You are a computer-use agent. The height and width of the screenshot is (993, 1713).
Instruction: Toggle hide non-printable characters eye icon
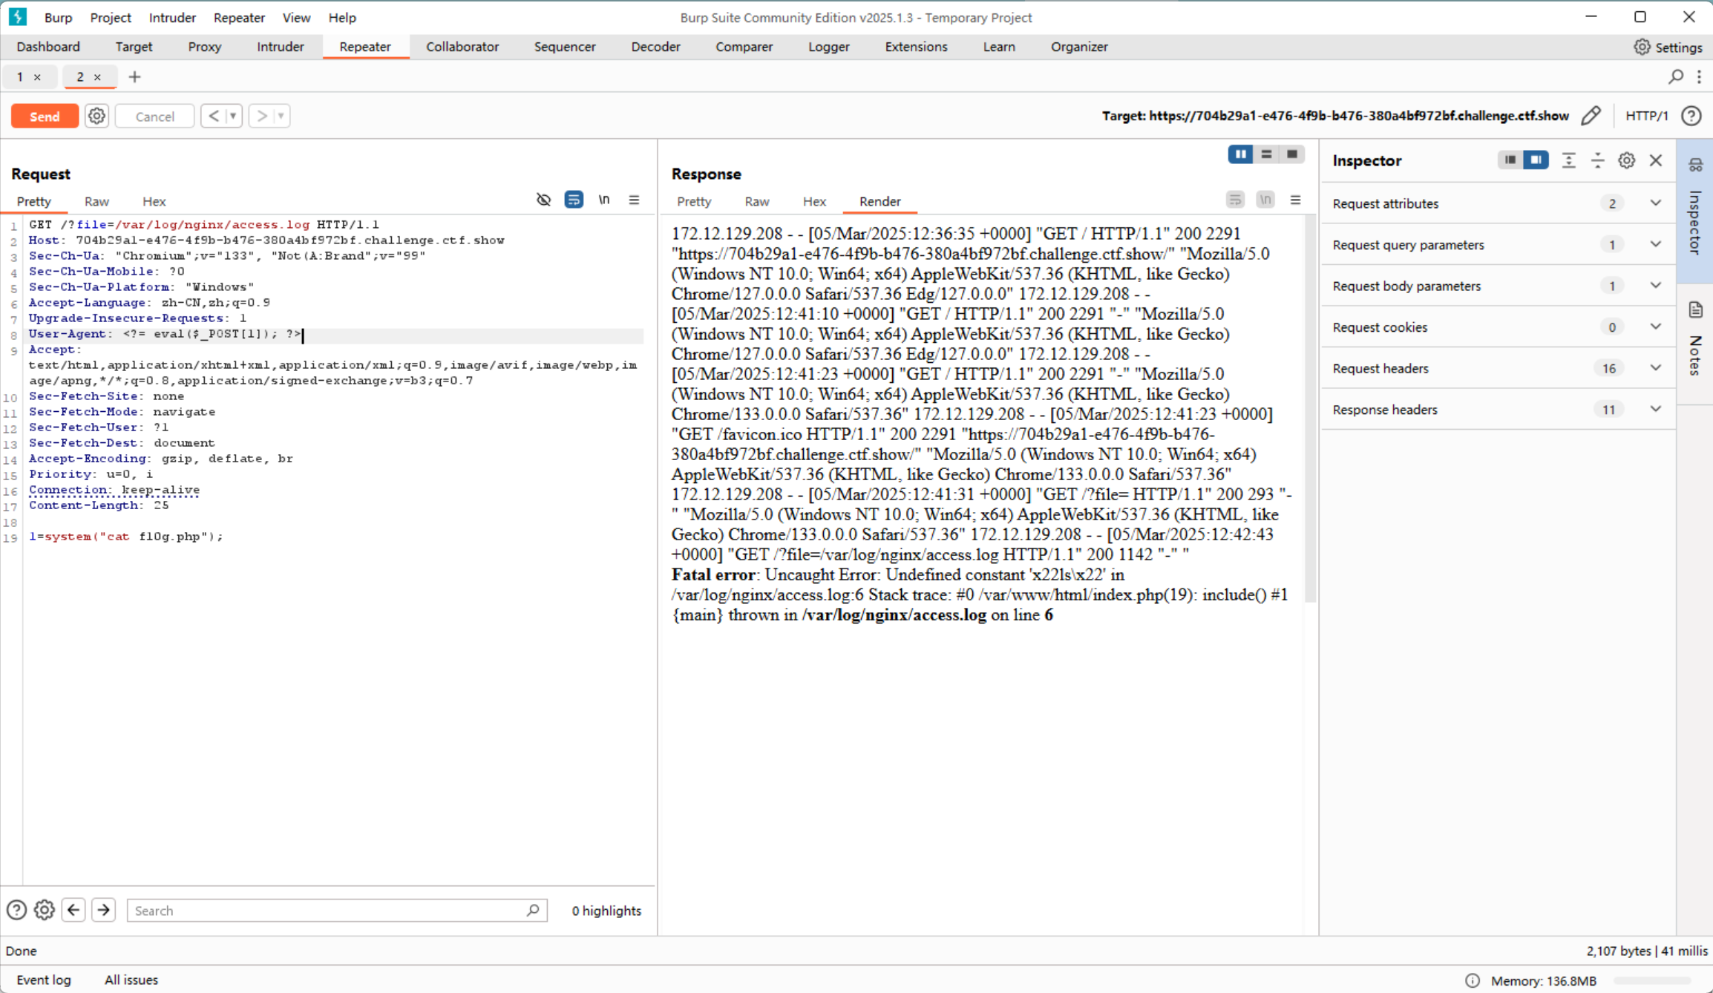(543, 200)
